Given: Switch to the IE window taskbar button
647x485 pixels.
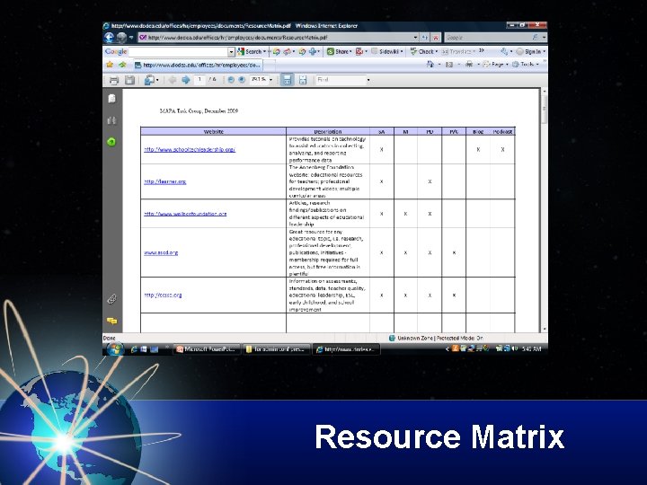Looking at the screenshot, I should tap(346, 349).
